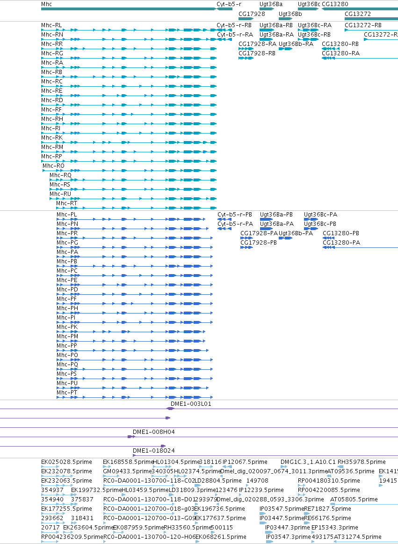Click the Mhc-PN protein label
The width and height of the screenshot is (398, 544).
[x=67, y=224]
